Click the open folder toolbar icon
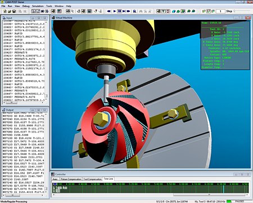Viewport: 253px width, 203px height. [10, 11]
